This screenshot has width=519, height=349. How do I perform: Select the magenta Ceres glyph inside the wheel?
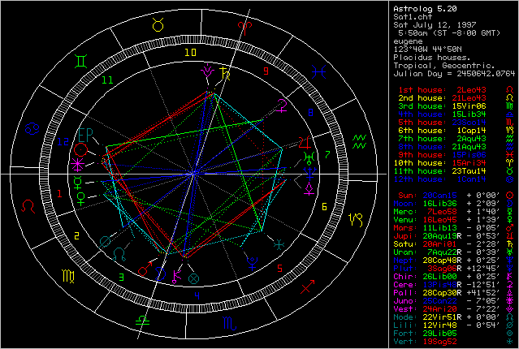pyautogui.click(x=283, y=106)
